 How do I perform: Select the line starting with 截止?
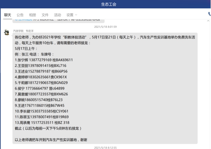click(x=48, y=128)
